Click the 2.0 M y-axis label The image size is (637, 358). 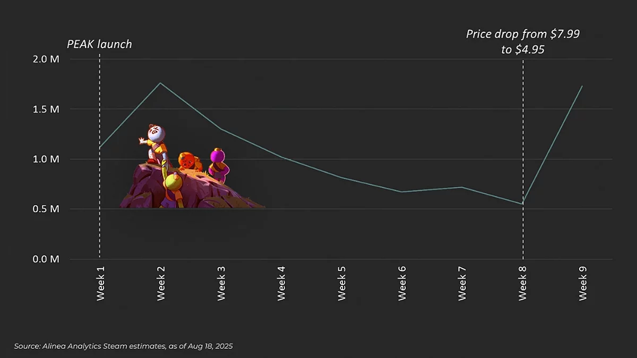point(47,59)
